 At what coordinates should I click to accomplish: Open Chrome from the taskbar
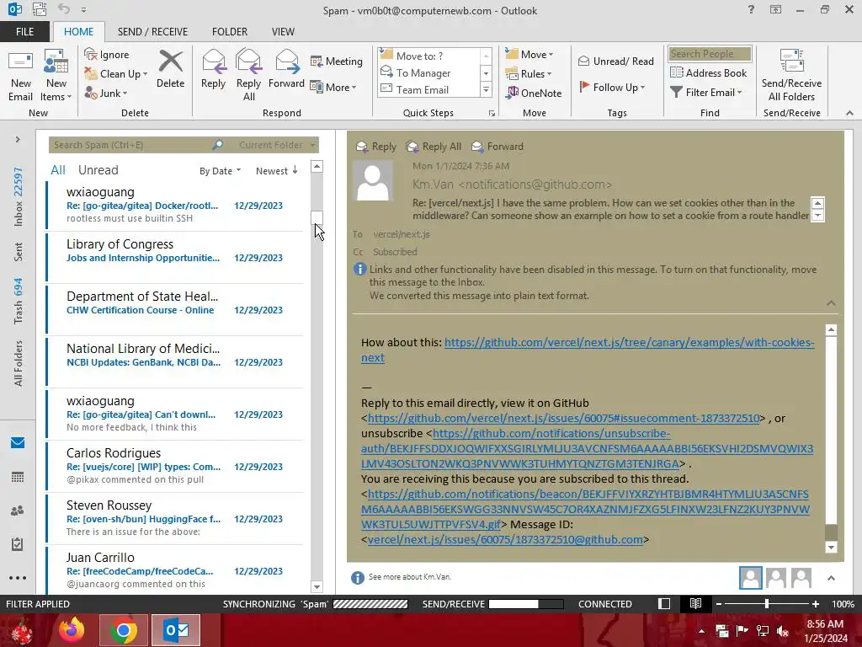[123, 630]
